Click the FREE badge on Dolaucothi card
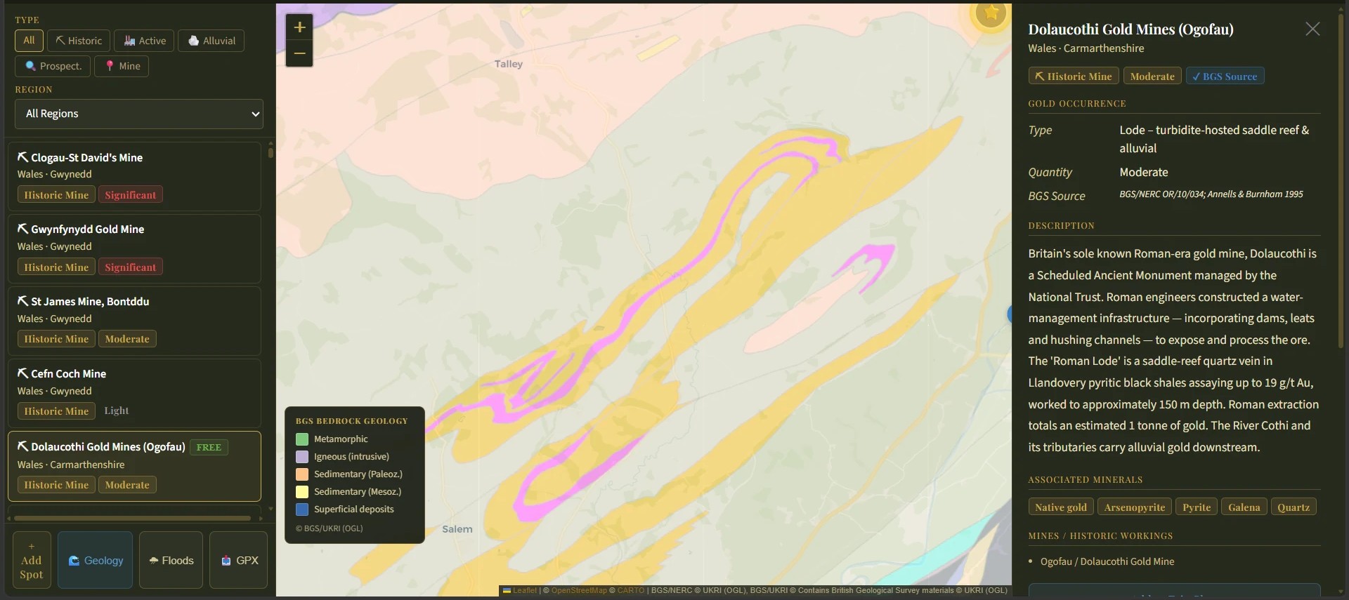The width and height of the screenshot is (1349, 600). (209, 447)
